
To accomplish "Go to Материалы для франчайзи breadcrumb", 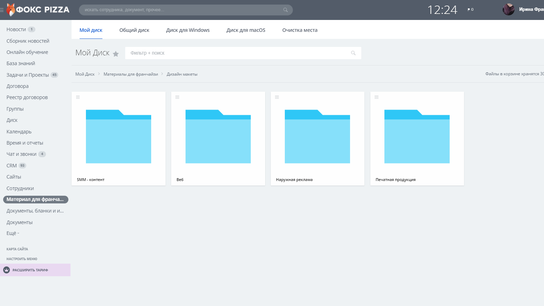I will point(131,74).
